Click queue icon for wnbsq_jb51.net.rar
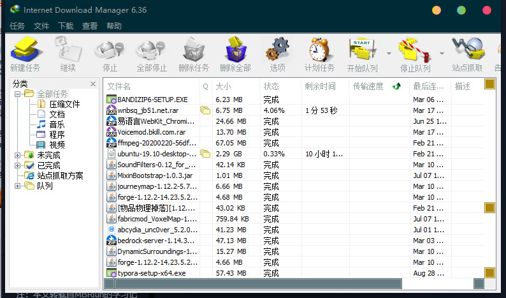Viewport: 506px width, 298px height. (205, 110)
